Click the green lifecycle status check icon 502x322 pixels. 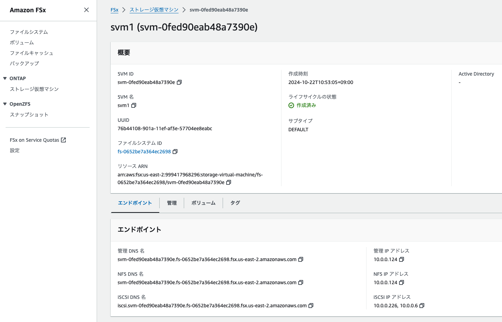[x=291, y=105]
